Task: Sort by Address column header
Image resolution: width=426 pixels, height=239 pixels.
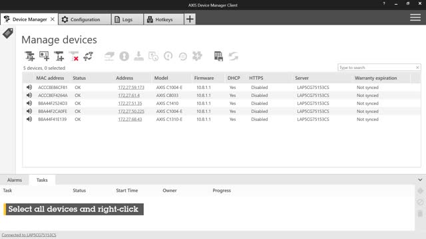Action: 124,78
